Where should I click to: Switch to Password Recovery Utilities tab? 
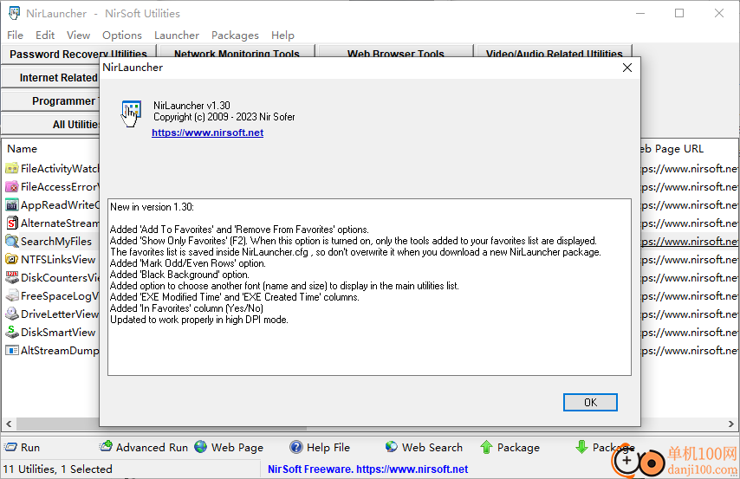pyautogui.click(x=78, y=53)
